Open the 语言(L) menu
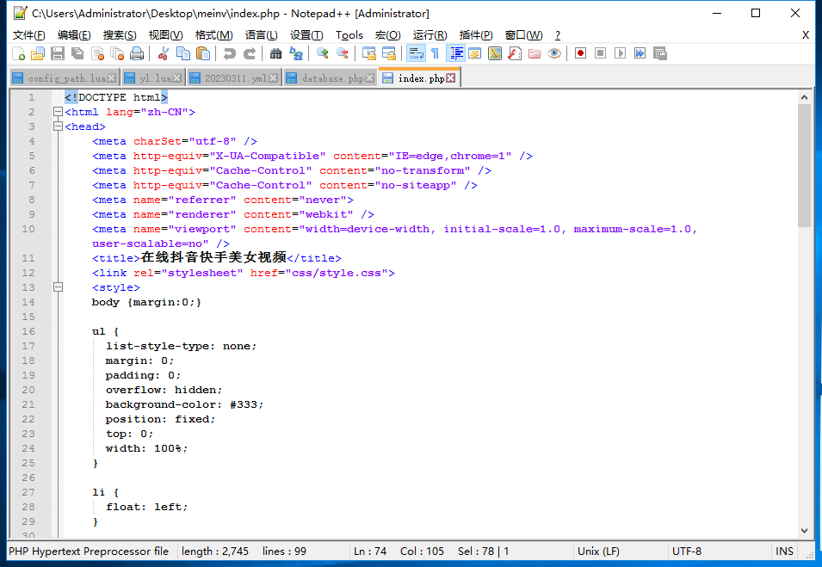 pos(261,35)
